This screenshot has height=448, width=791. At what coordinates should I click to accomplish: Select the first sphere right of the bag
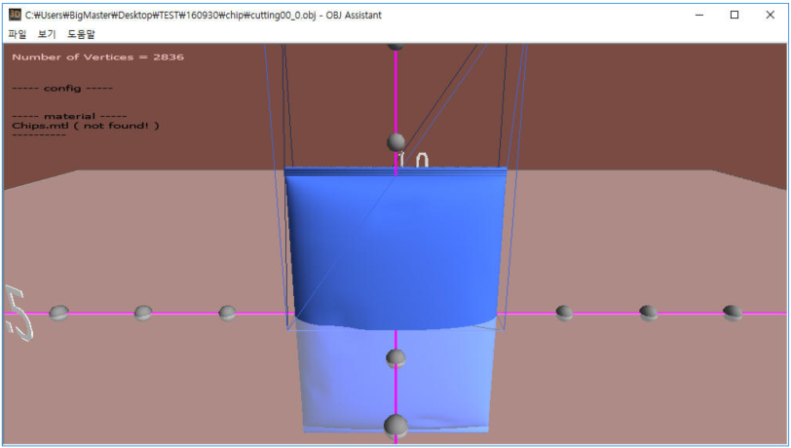[x=564, y=313]
